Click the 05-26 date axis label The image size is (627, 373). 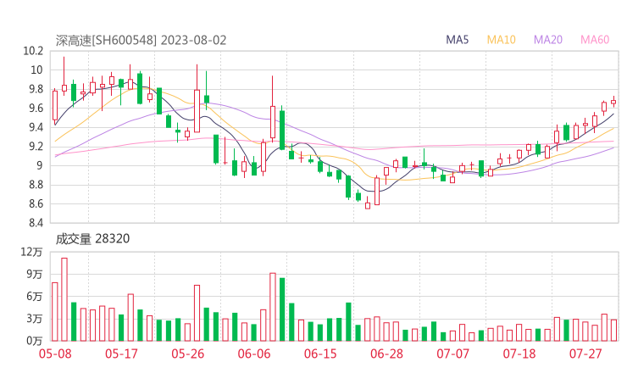[188, 354]
